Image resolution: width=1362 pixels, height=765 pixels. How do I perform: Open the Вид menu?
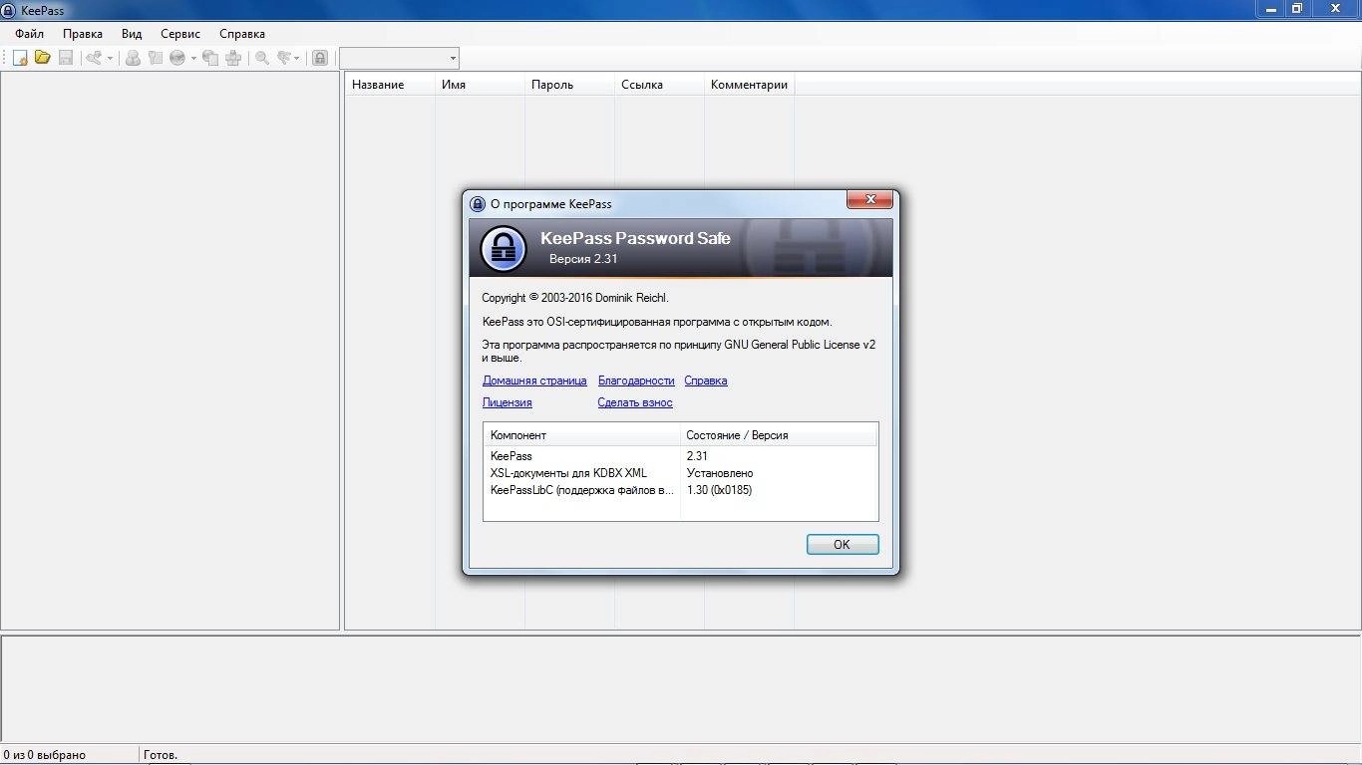click(132, 34)
